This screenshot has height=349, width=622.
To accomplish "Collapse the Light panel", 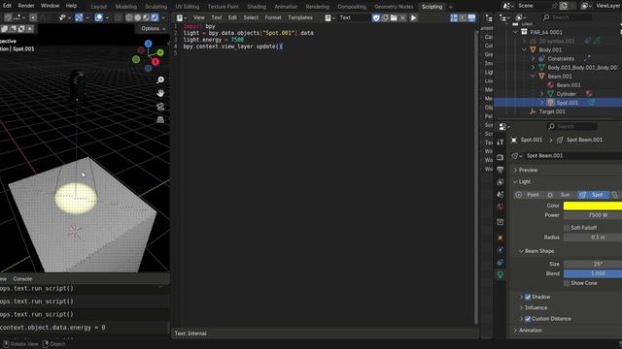I will [516, 182].
